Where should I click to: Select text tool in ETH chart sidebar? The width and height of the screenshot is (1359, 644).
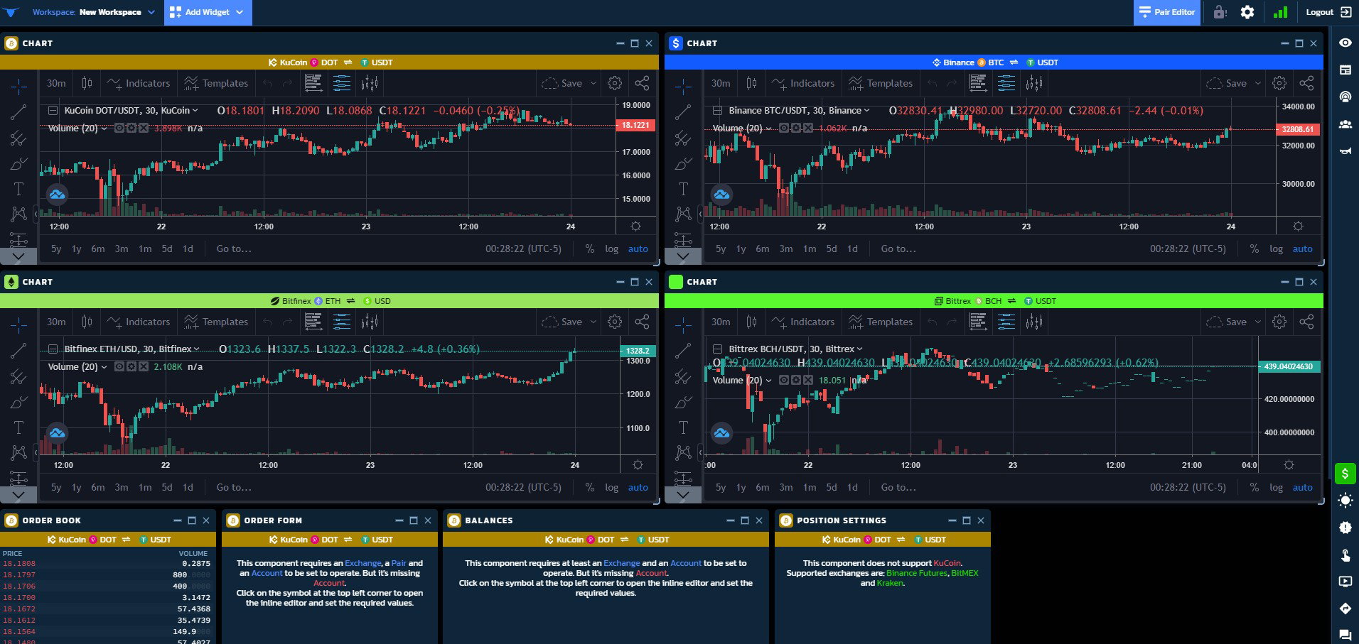tap(18, 427)
